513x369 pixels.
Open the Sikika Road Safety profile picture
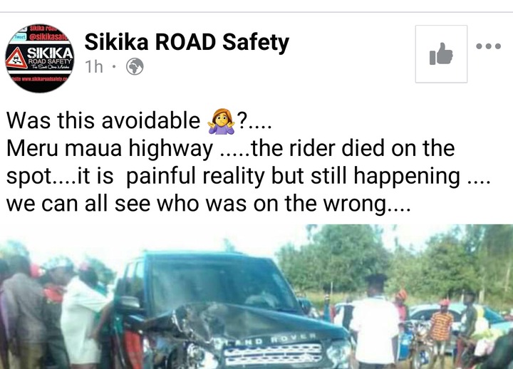40,58
